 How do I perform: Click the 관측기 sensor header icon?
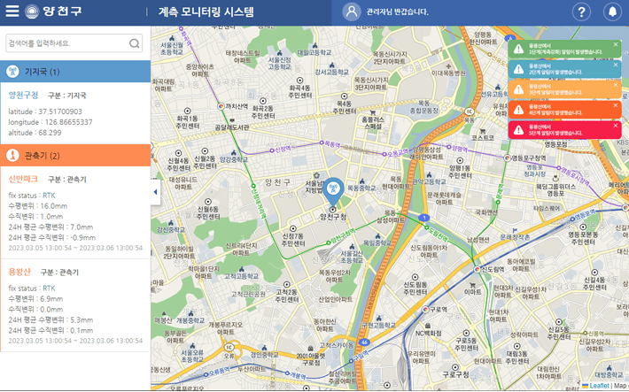pyautogui.click(x=13, y=156)
